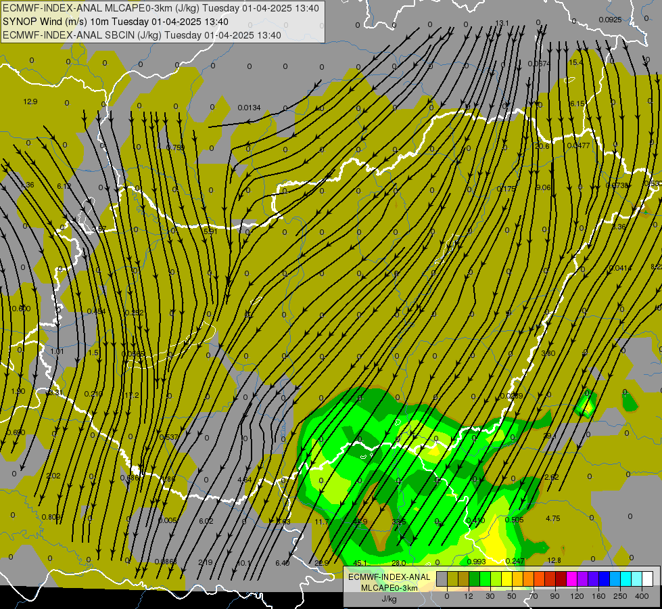Click the gray swatch in the legend
The width and height of the screenshot is (662, 609).
coord(442,579)
